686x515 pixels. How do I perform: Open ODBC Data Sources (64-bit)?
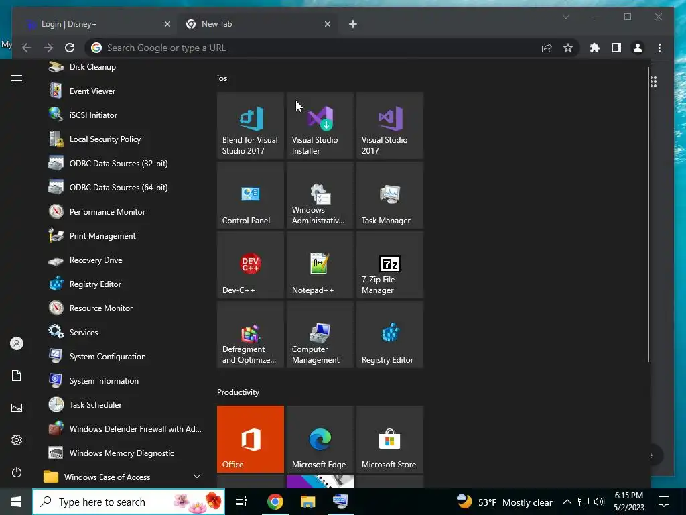click(x=123, y=188)
